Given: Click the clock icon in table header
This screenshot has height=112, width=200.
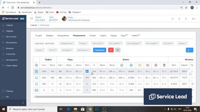Looking at the screenshot, I should [36, 65].
